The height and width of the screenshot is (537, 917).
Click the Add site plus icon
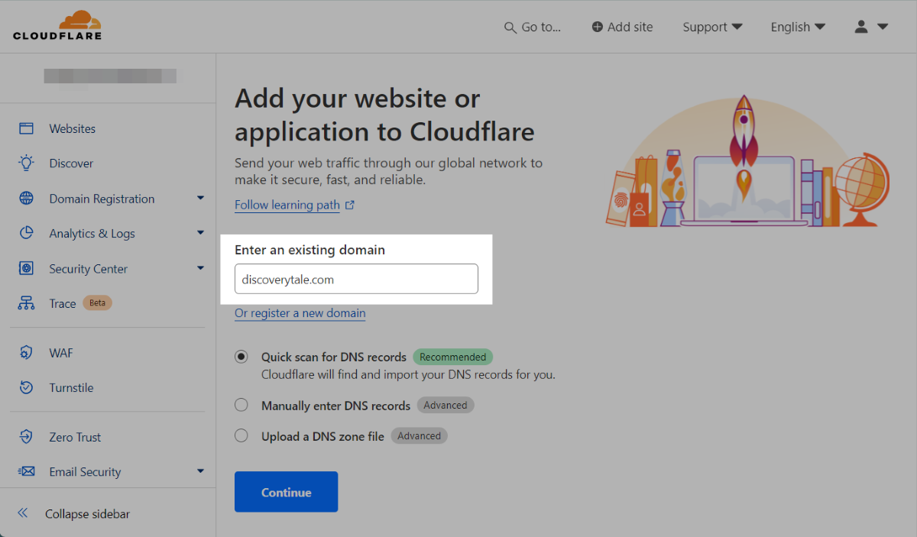[598, 27]
